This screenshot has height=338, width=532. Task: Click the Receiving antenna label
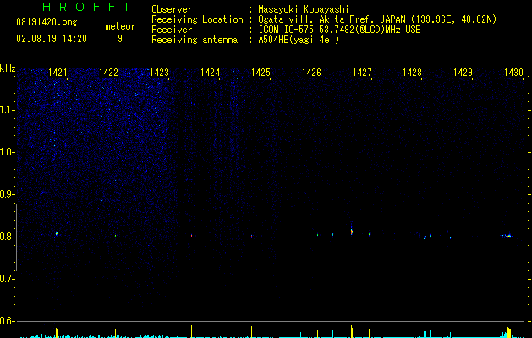pos(195,40)
